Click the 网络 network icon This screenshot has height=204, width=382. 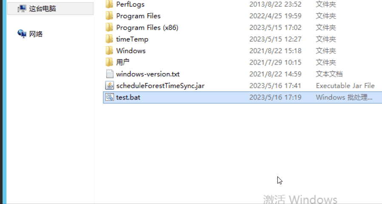click(22, 34)
